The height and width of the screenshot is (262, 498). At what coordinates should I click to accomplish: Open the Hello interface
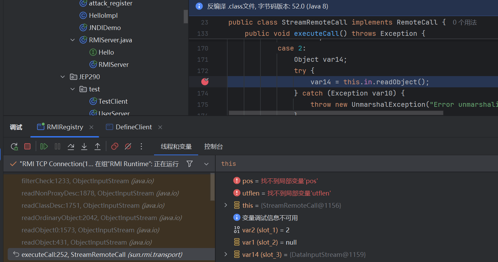coord(106,53)
